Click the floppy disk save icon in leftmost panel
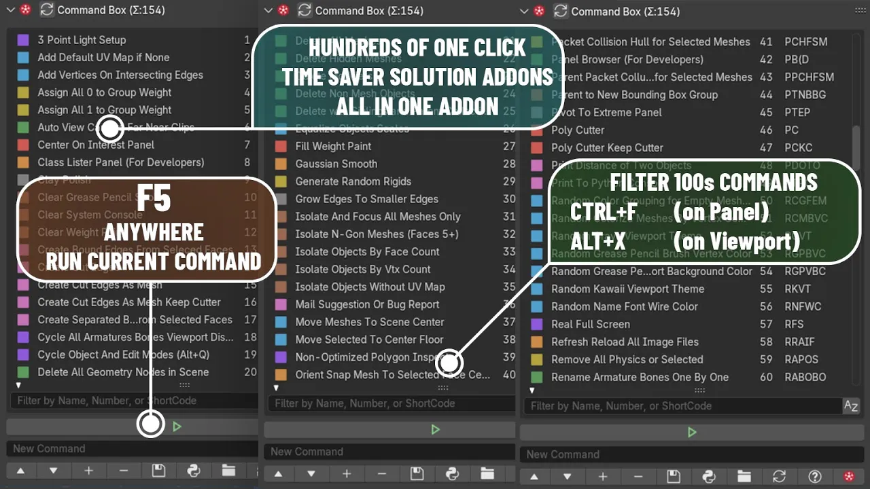 pos(158,471)
